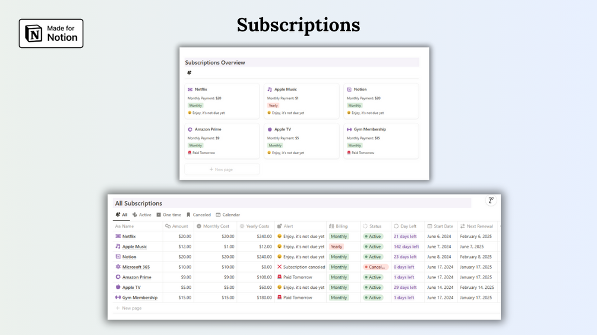The height and width of the screenshot is (335, 597).
Task: Open the Notion card in Subscriptions Overview
Action: (381, 101)
